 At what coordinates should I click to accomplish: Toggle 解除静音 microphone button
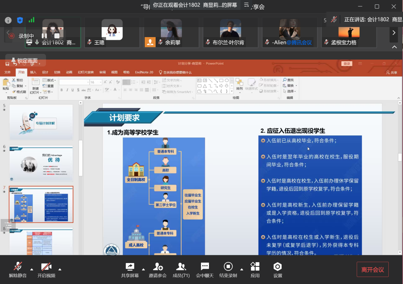tap(17, 269)
